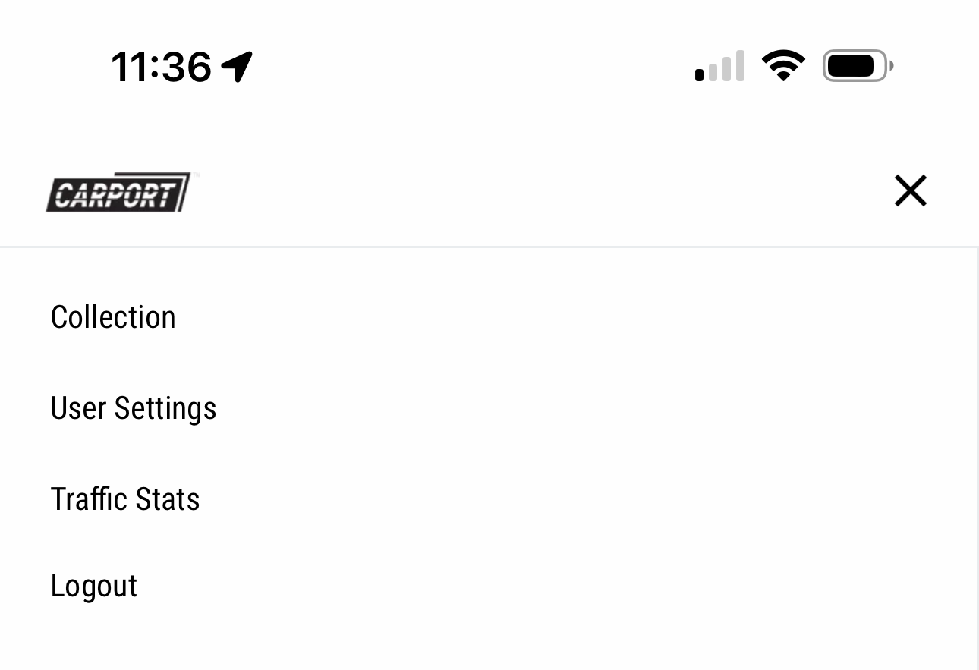Check the Traffic Stats entry
This screenshot has height=670, width=979.
[x=125, y=499]
